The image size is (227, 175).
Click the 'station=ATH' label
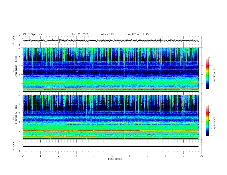click(106, 34)
